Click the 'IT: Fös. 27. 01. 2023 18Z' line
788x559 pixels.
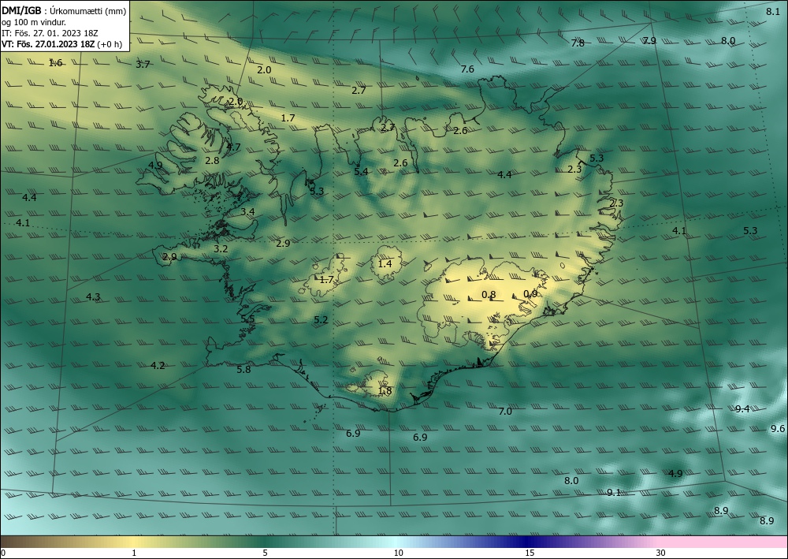pyautogui.click(x=50, y=33)
